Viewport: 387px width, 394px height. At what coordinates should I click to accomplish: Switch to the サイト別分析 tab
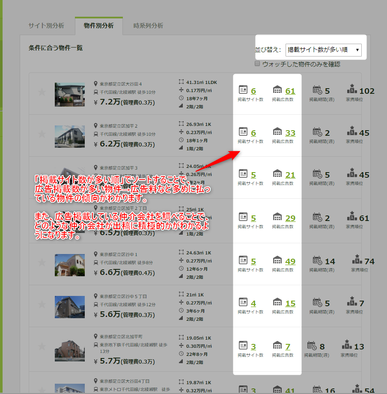(x=46, y=26)
